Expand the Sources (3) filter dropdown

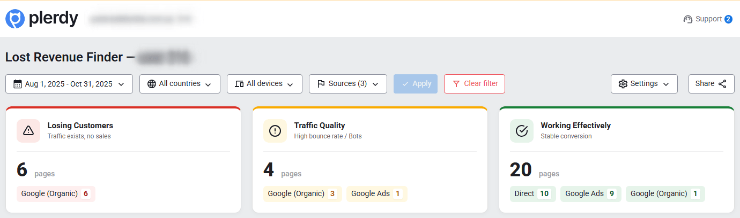(347, 84)
